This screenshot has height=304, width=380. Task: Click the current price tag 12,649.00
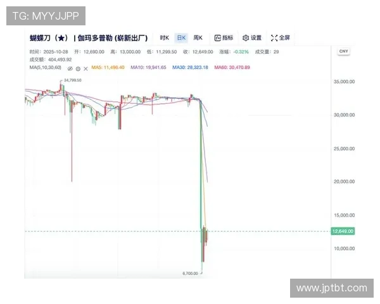pyautogui.click(x=343, y=231)
